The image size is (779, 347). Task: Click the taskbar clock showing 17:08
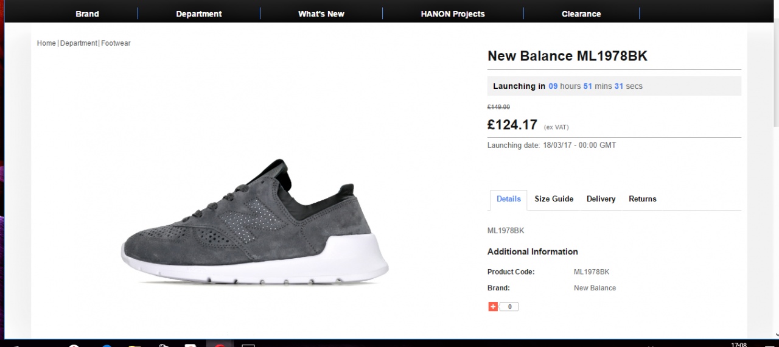point(738,344)
